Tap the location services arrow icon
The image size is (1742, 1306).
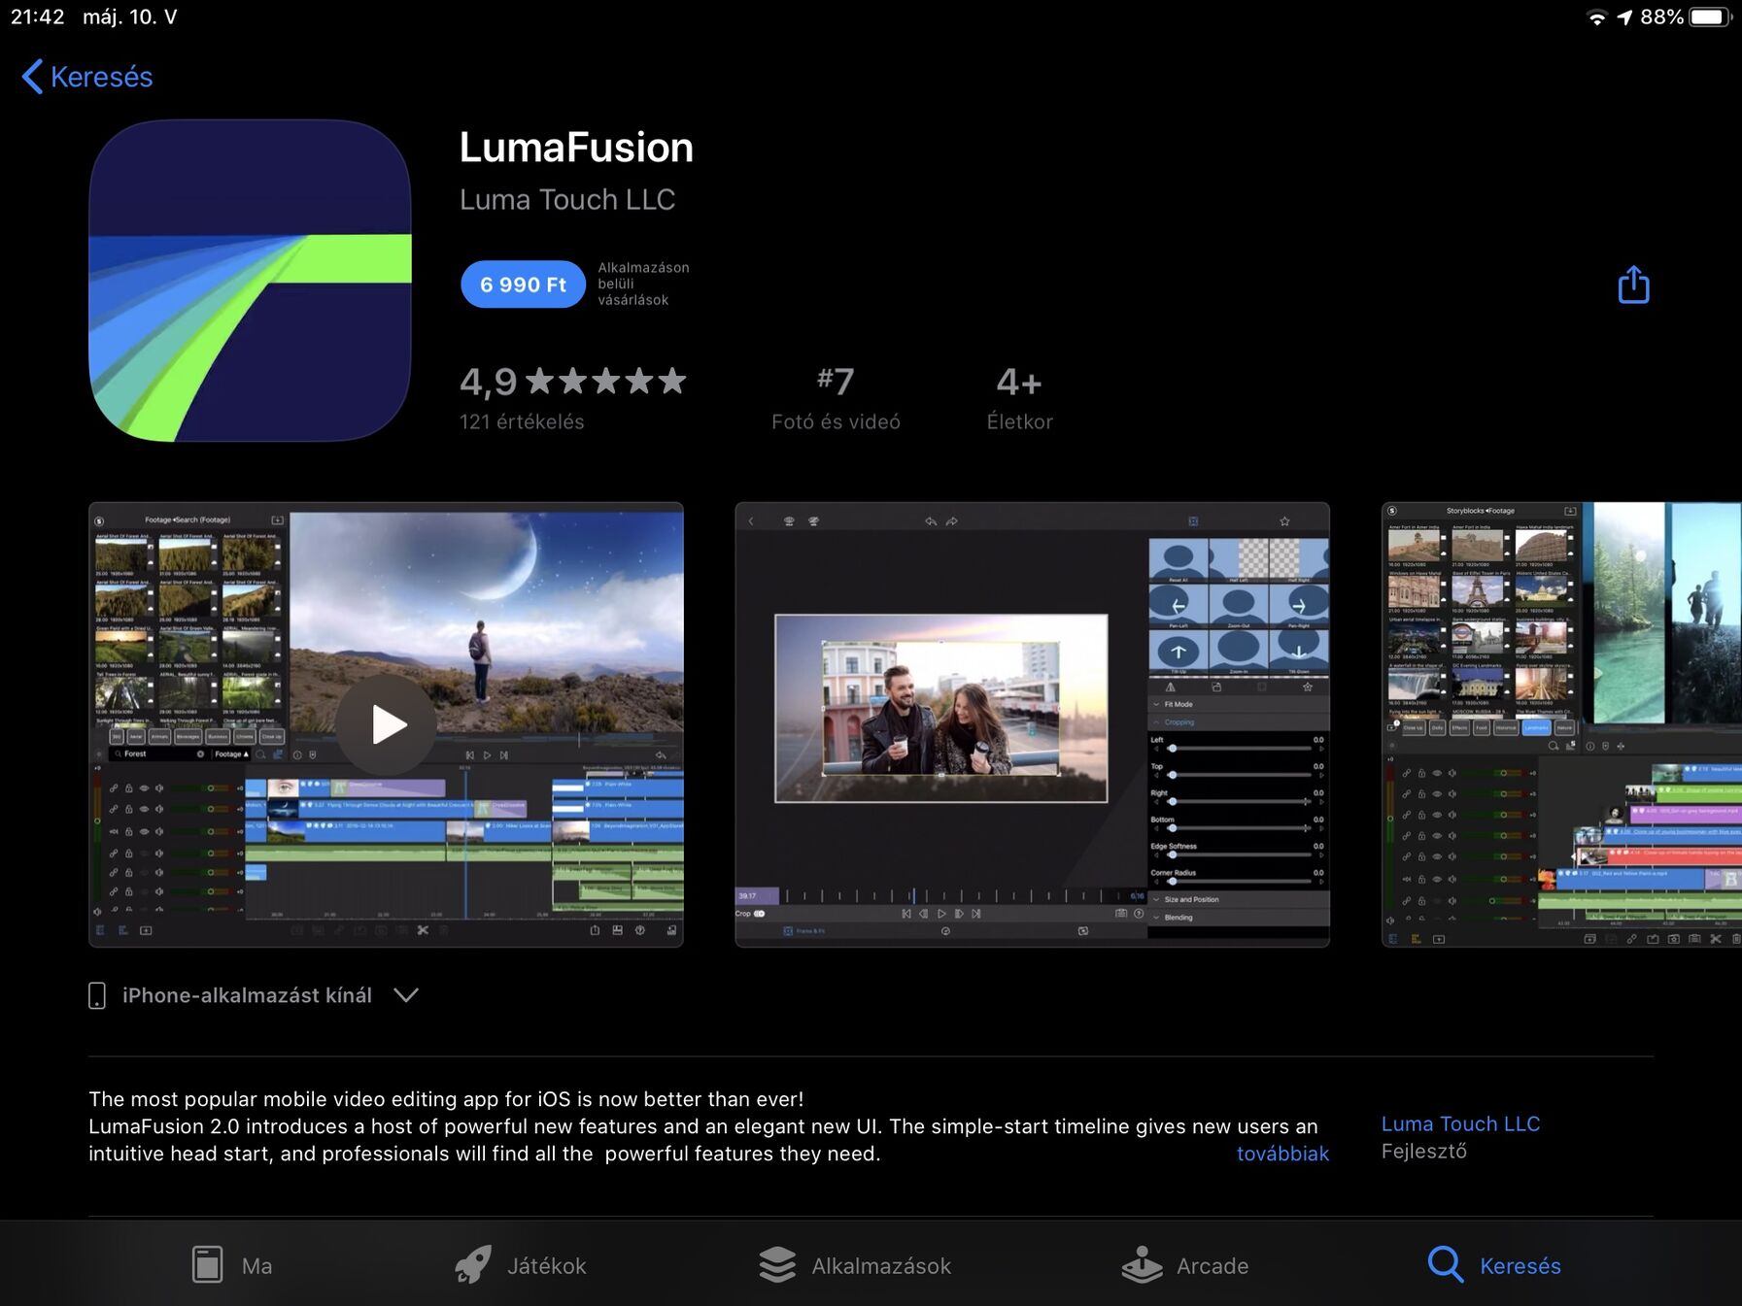click(1624, 17)
